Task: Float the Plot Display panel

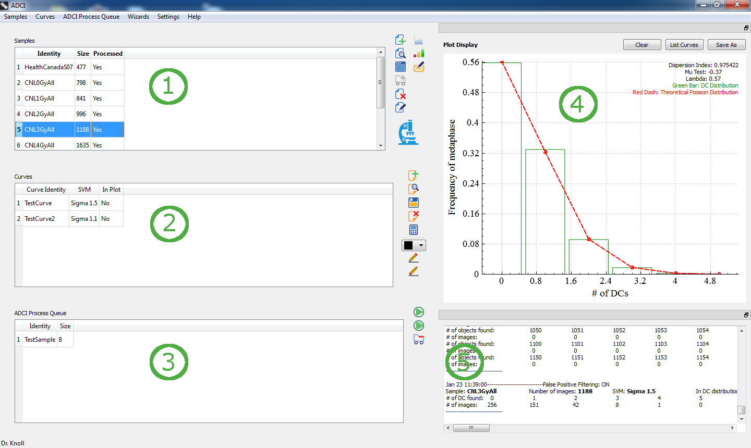Action: pos(746,28)
